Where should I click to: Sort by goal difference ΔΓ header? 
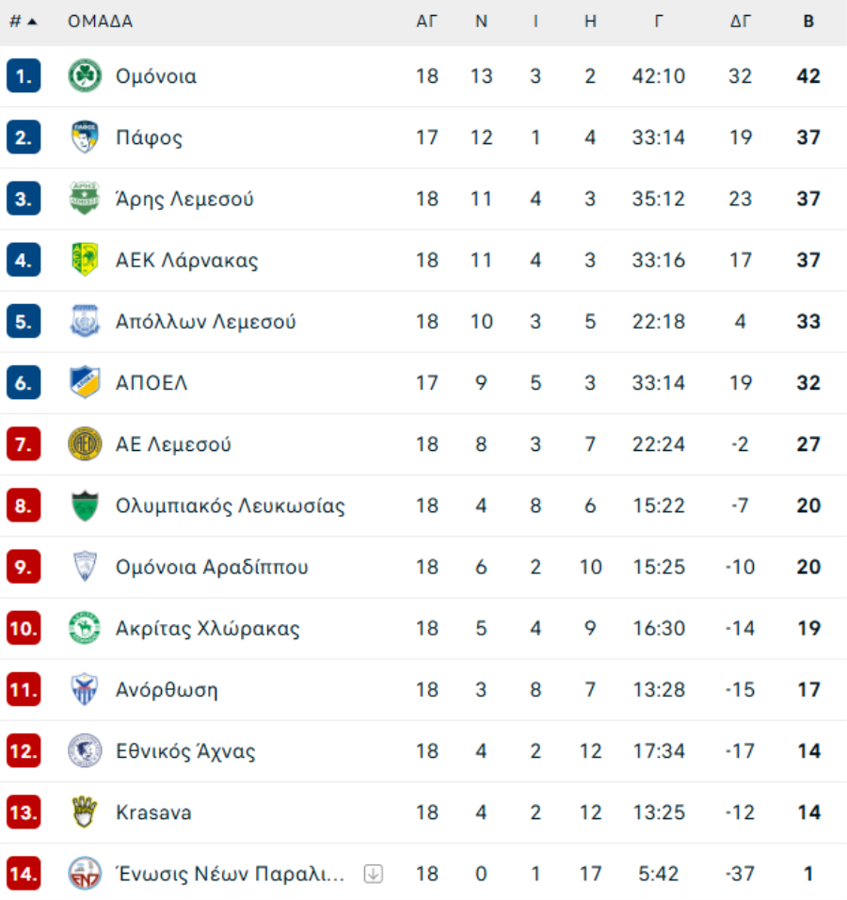741,22
